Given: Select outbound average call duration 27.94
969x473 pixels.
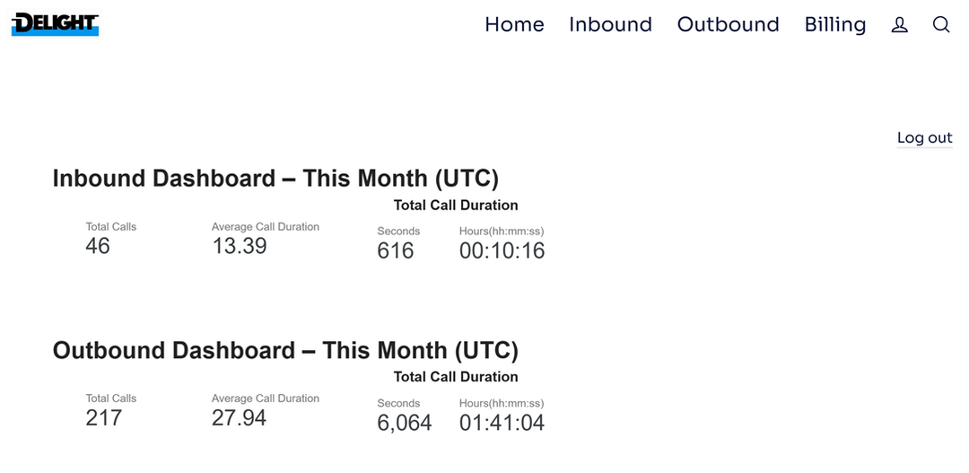Looking at the screenshot, I should point(240,417).
